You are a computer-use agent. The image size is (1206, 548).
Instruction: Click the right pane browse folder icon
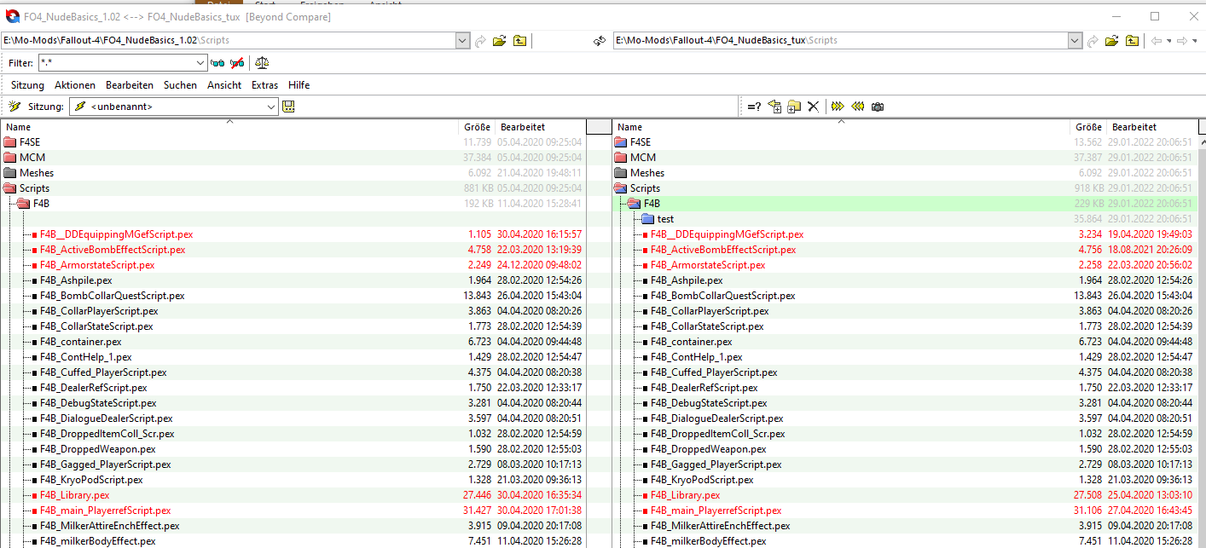1112,40
